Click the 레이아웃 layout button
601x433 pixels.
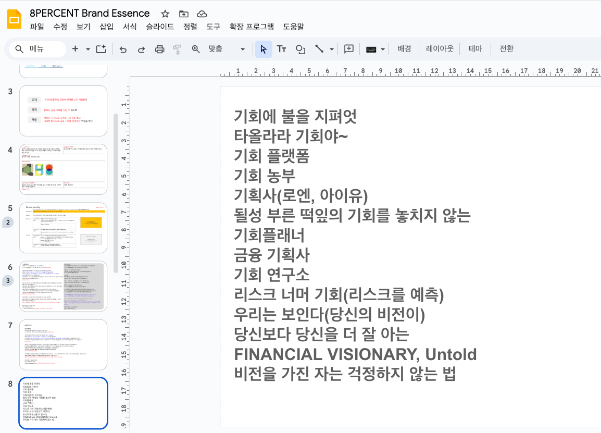440,48
